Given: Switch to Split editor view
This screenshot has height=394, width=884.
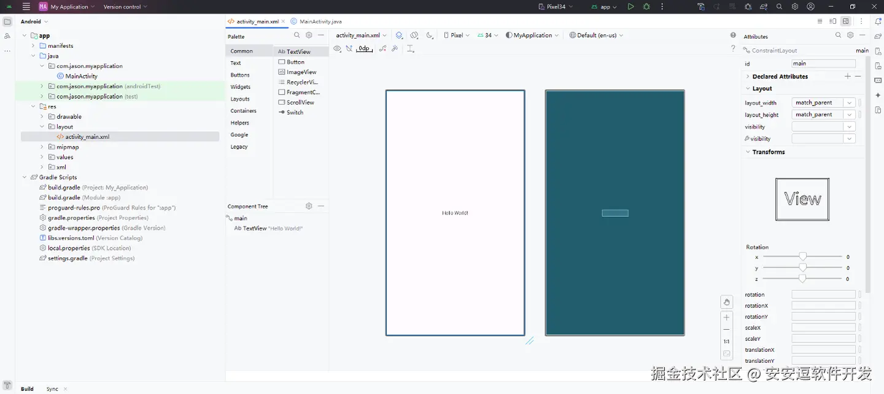Looking at the screenshot, I should [833, 21].
